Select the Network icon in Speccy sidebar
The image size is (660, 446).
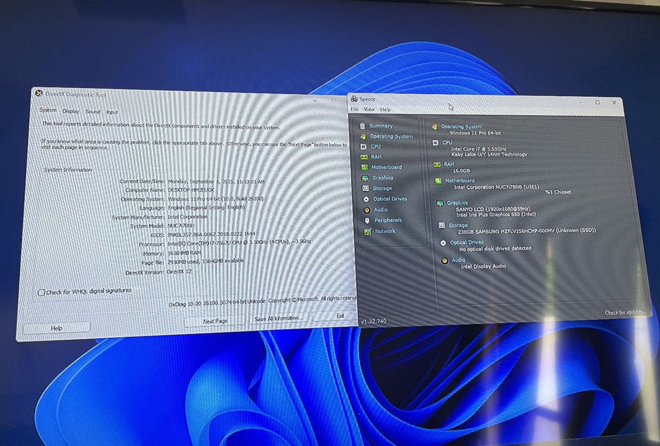coord(367,232)
